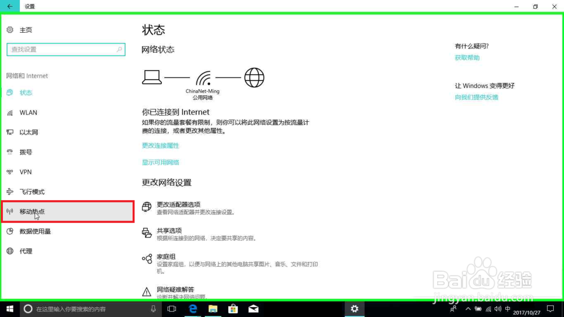Expand hidden system tray icons chevron
This screenshot has height=317, width=564.
468,309
